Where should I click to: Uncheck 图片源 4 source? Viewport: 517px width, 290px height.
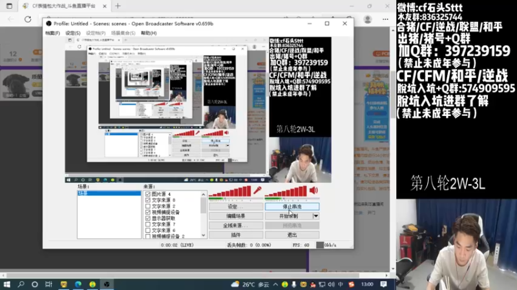pos(148,194)
